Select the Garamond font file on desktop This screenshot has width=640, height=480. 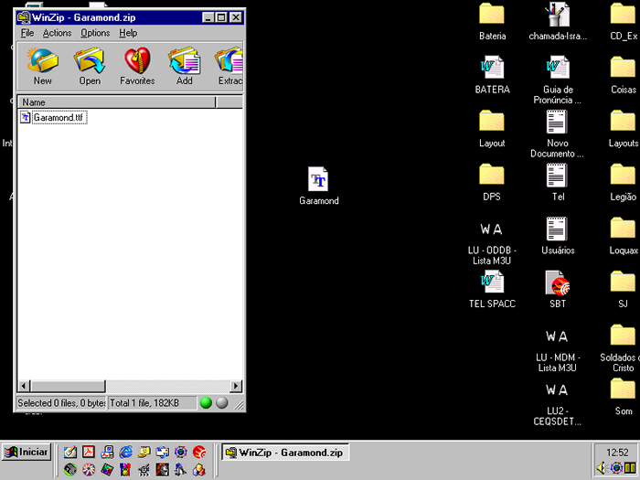point(318,186)
